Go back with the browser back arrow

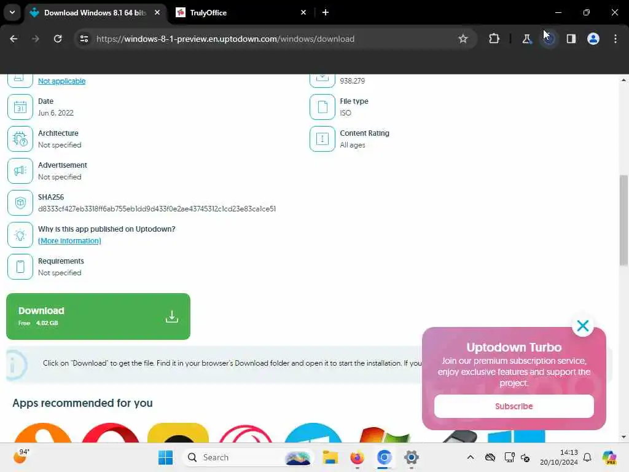click(14, 39)
